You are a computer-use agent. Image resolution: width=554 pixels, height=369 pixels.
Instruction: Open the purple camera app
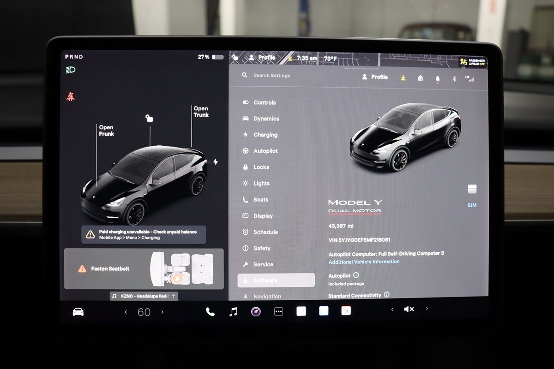coord(256,311)
